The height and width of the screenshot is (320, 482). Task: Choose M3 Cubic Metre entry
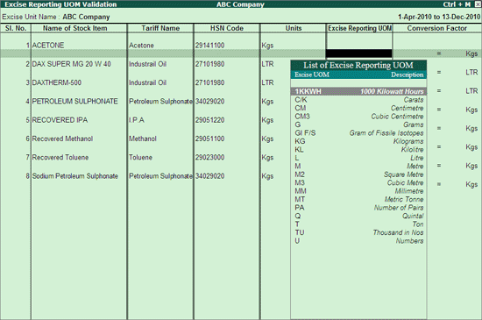pos(358,182)
